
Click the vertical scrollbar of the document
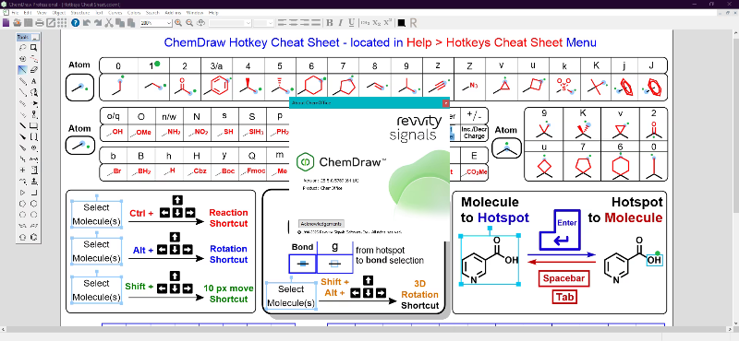coord(735,176)
